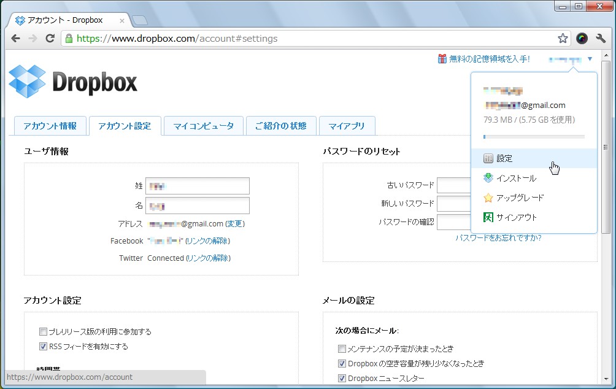Click the browser back arrow
The width and height of the screenshot is (616, 389).
(x=16, y=39)
